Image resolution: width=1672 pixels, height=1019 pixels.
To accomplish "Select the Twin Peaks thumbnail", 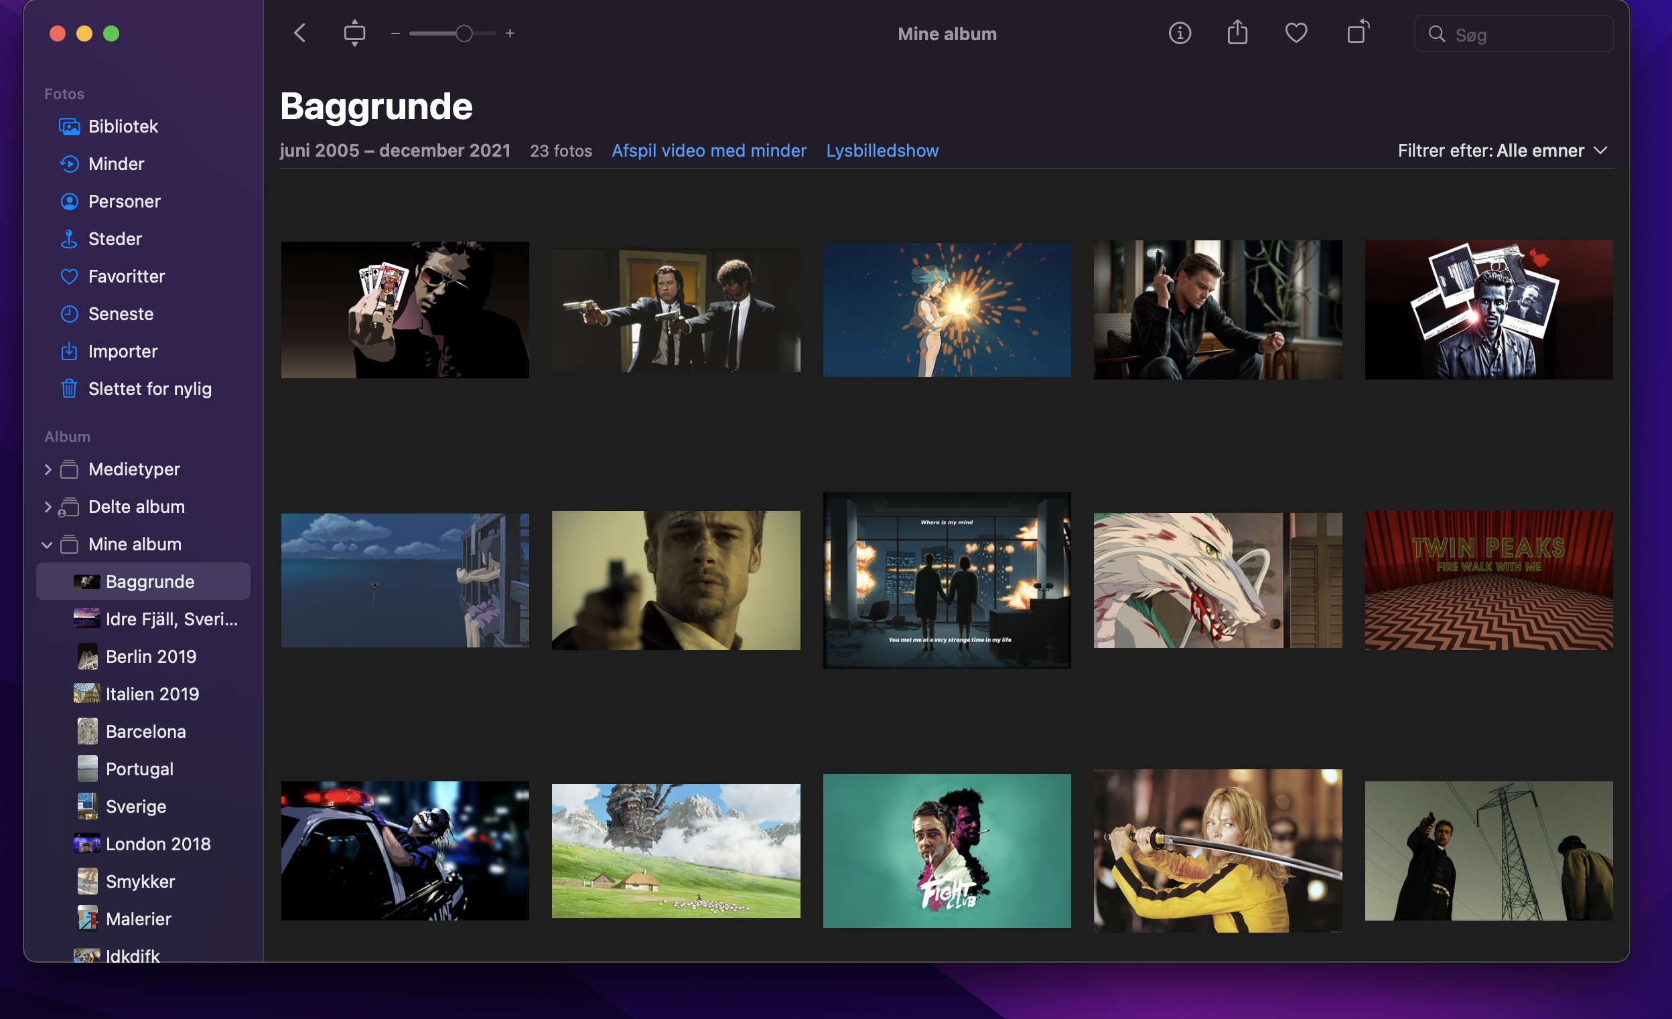I will pos(1488,580).
